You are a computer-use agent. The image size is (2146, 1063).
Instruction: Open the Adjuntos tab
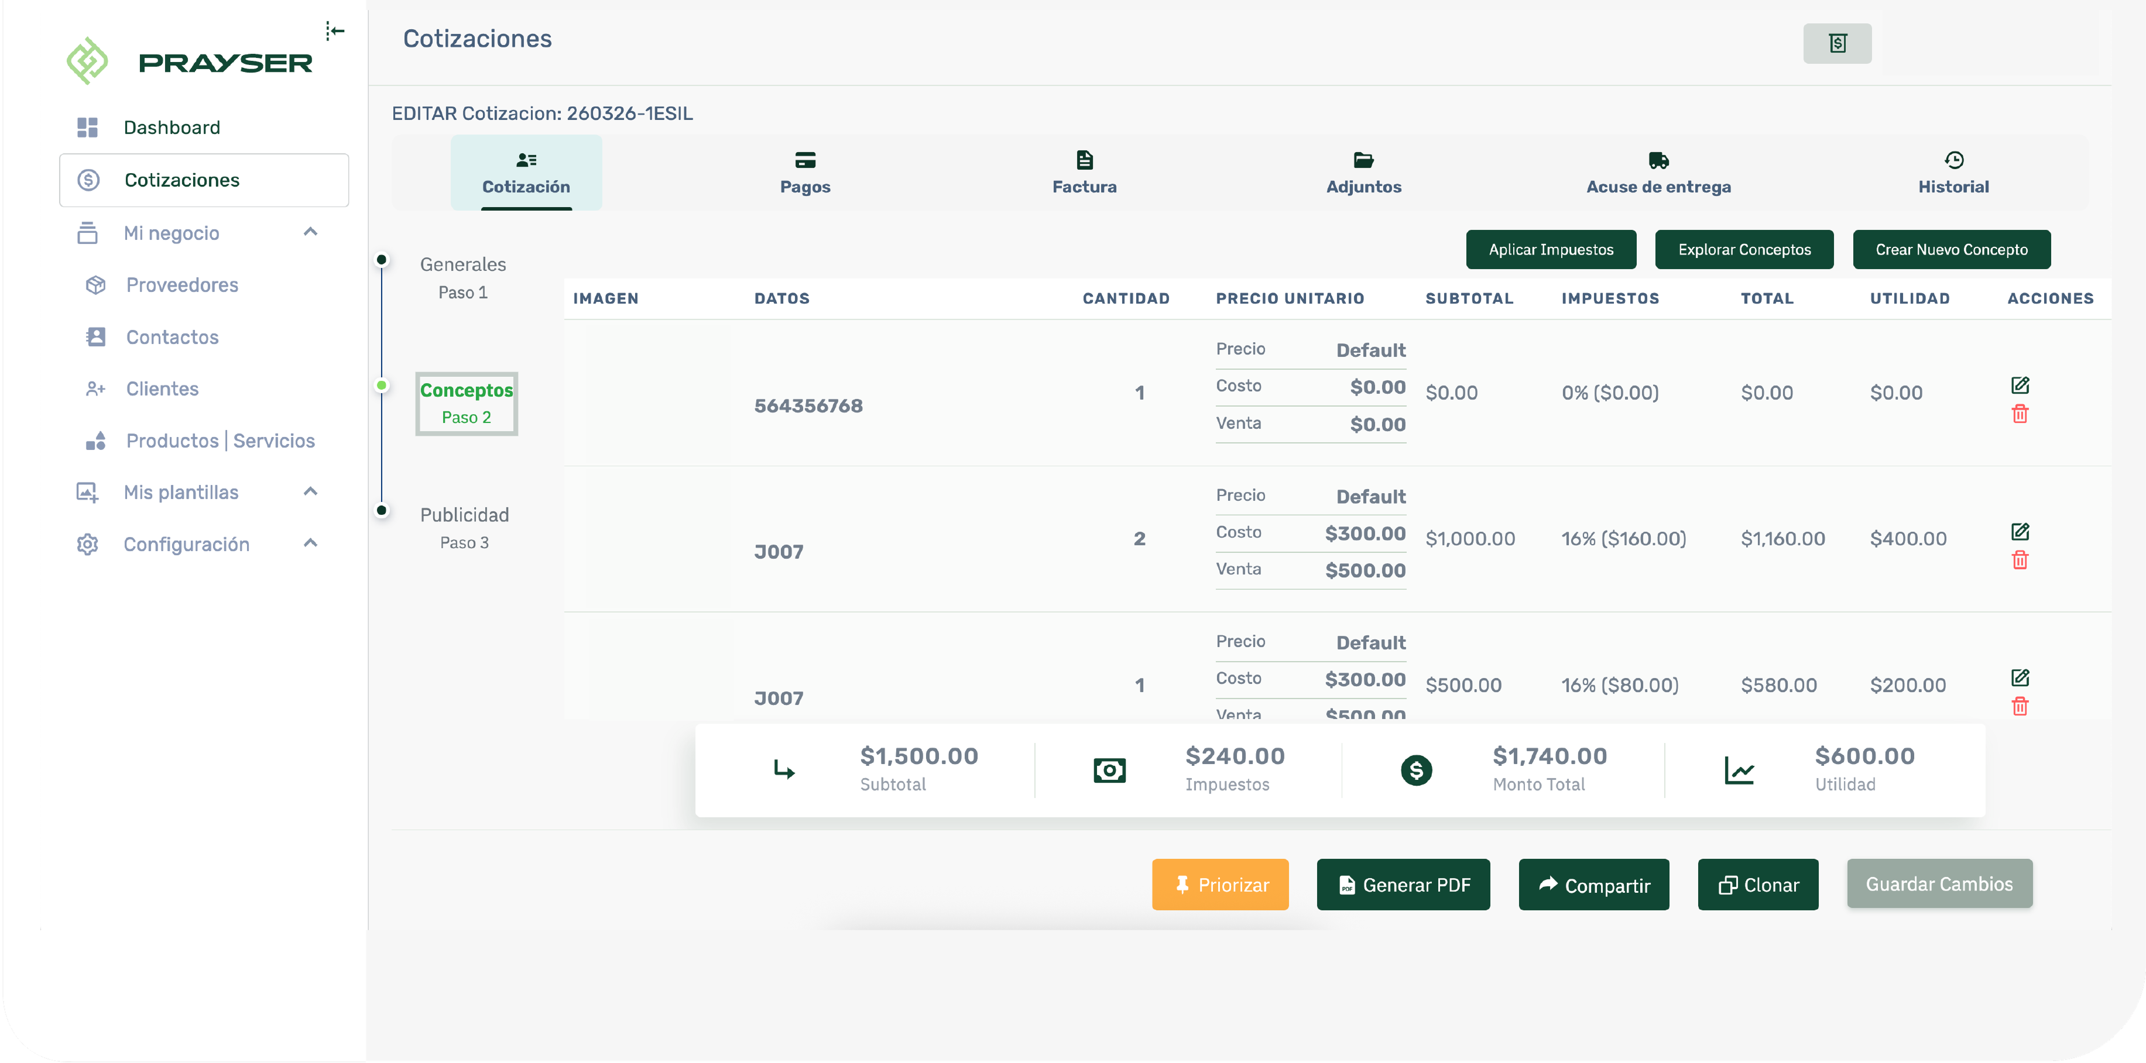click(1363, 173)
